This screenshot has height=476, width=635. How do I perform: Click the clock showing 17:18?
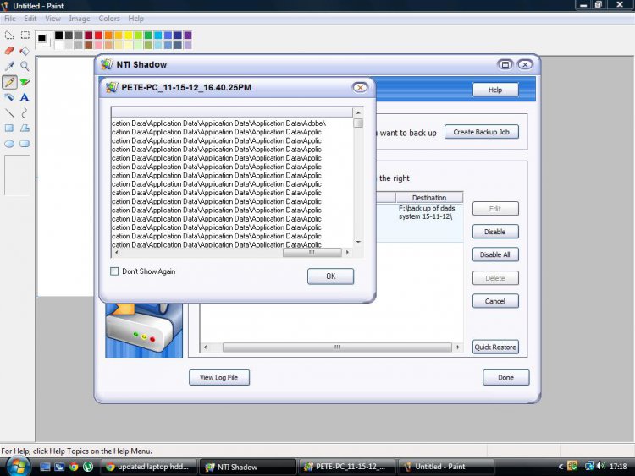click(618, 467)
